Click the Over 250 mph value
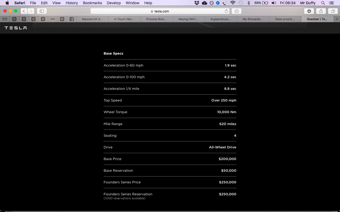Viewport: 340px width, 212px height. (x=224, y=100)
